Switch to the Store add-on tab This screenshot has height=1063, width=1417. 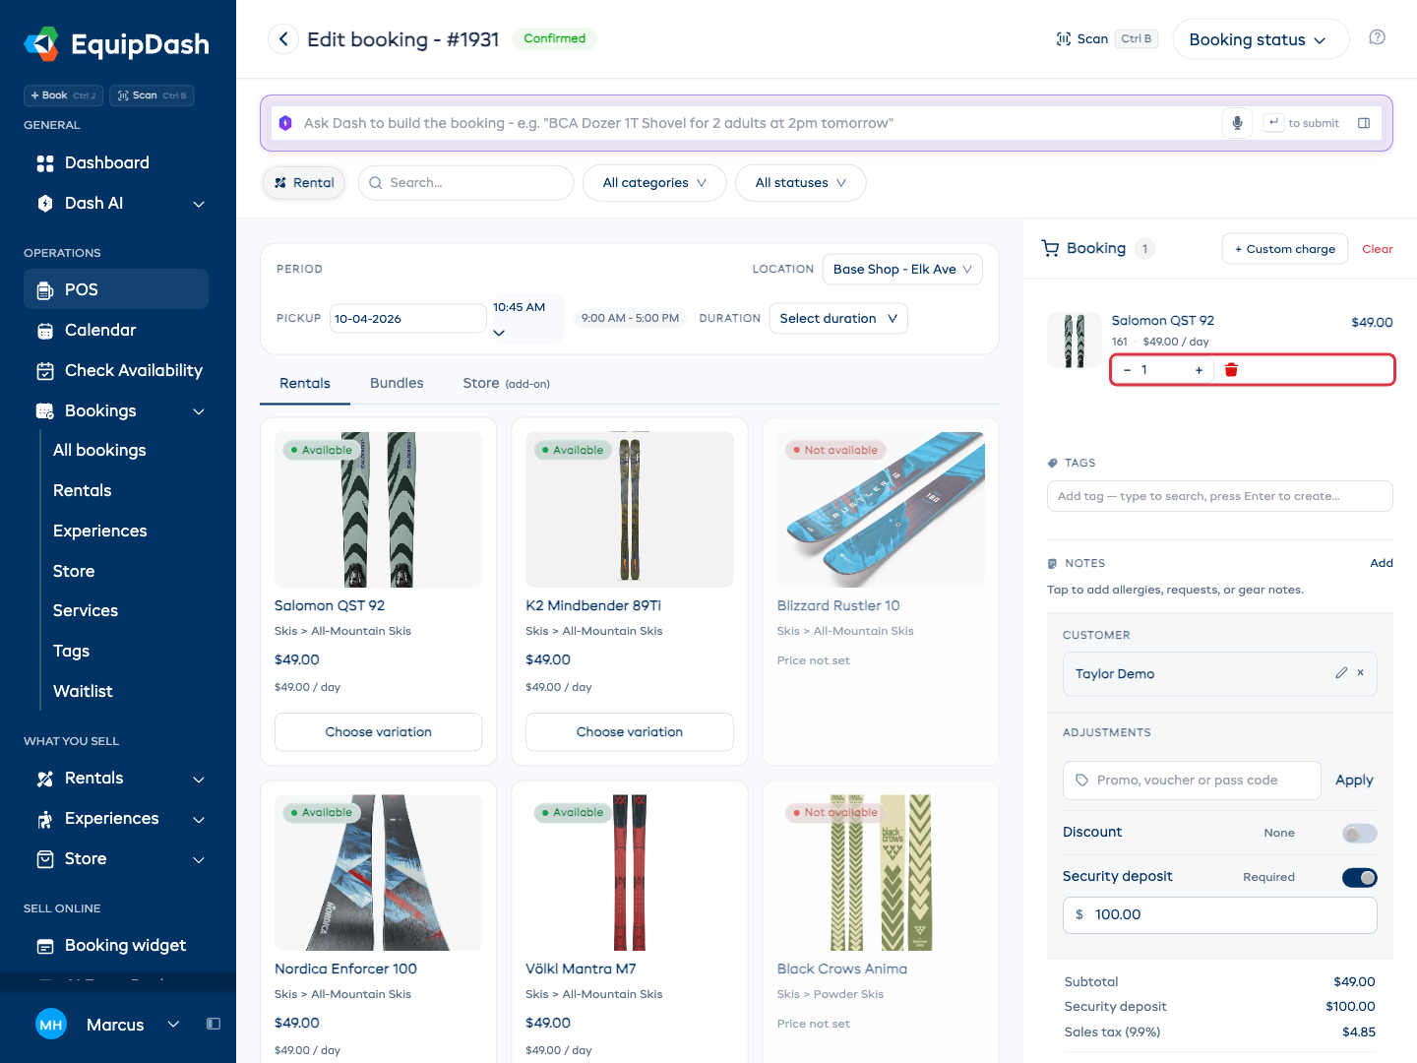tap(506, 383)
